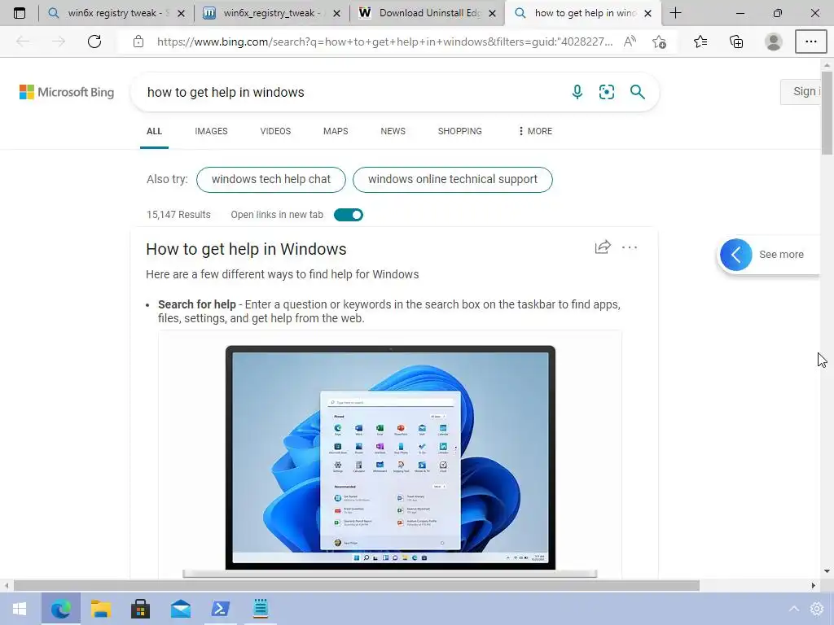Switch to VIDEOS results

coord(275,131)
